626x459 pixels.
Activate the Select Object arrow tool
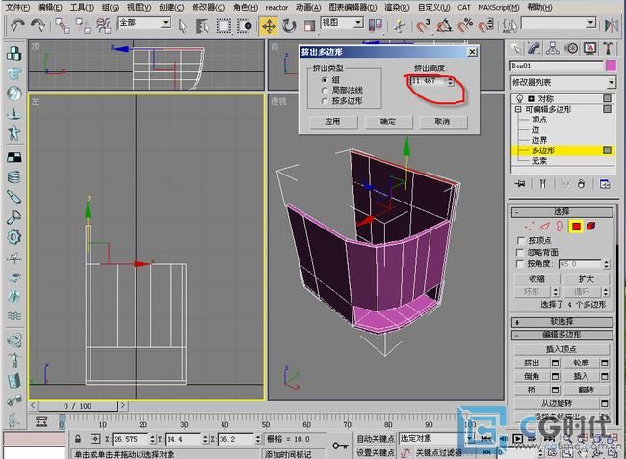coord(183,26)
